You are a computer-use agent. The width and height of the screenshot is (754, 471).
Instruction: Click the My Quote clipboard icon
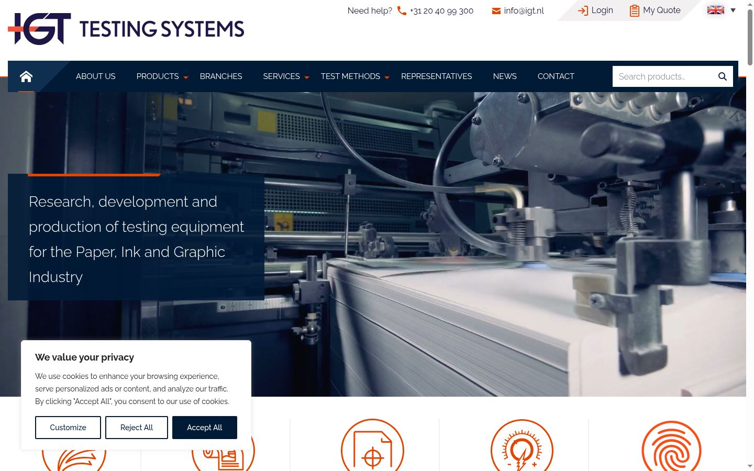pyautogui.click(x=634, y=10)
